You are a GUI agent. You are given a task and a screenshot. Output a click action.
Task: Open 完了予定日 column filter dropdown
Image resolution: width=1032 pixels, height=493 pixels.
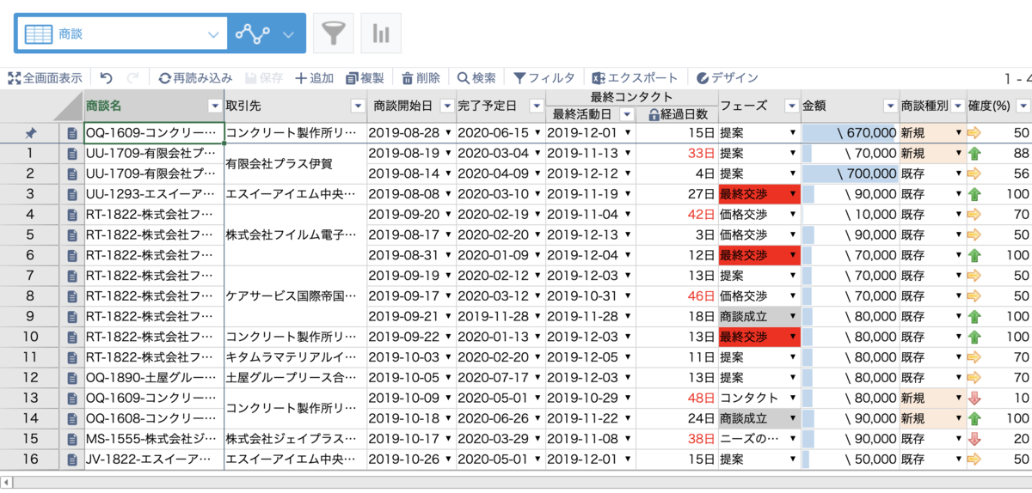click(537, 106)
